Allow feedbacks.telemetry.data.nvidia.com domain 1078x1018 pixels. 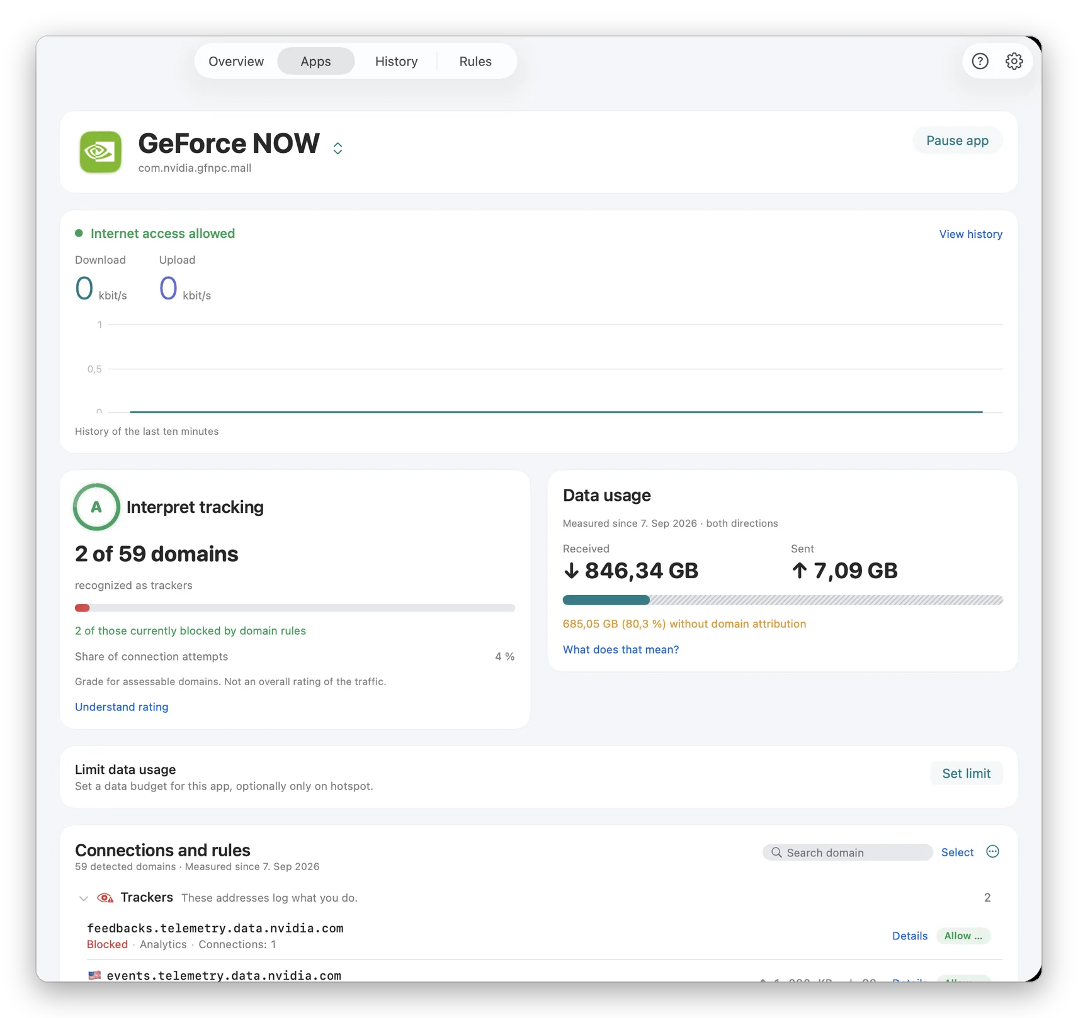(963, 936)
